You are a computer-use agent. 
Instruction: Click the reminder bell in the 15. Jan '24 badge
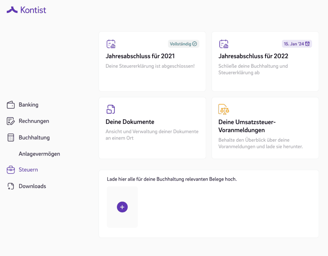[x=308, y=44]
